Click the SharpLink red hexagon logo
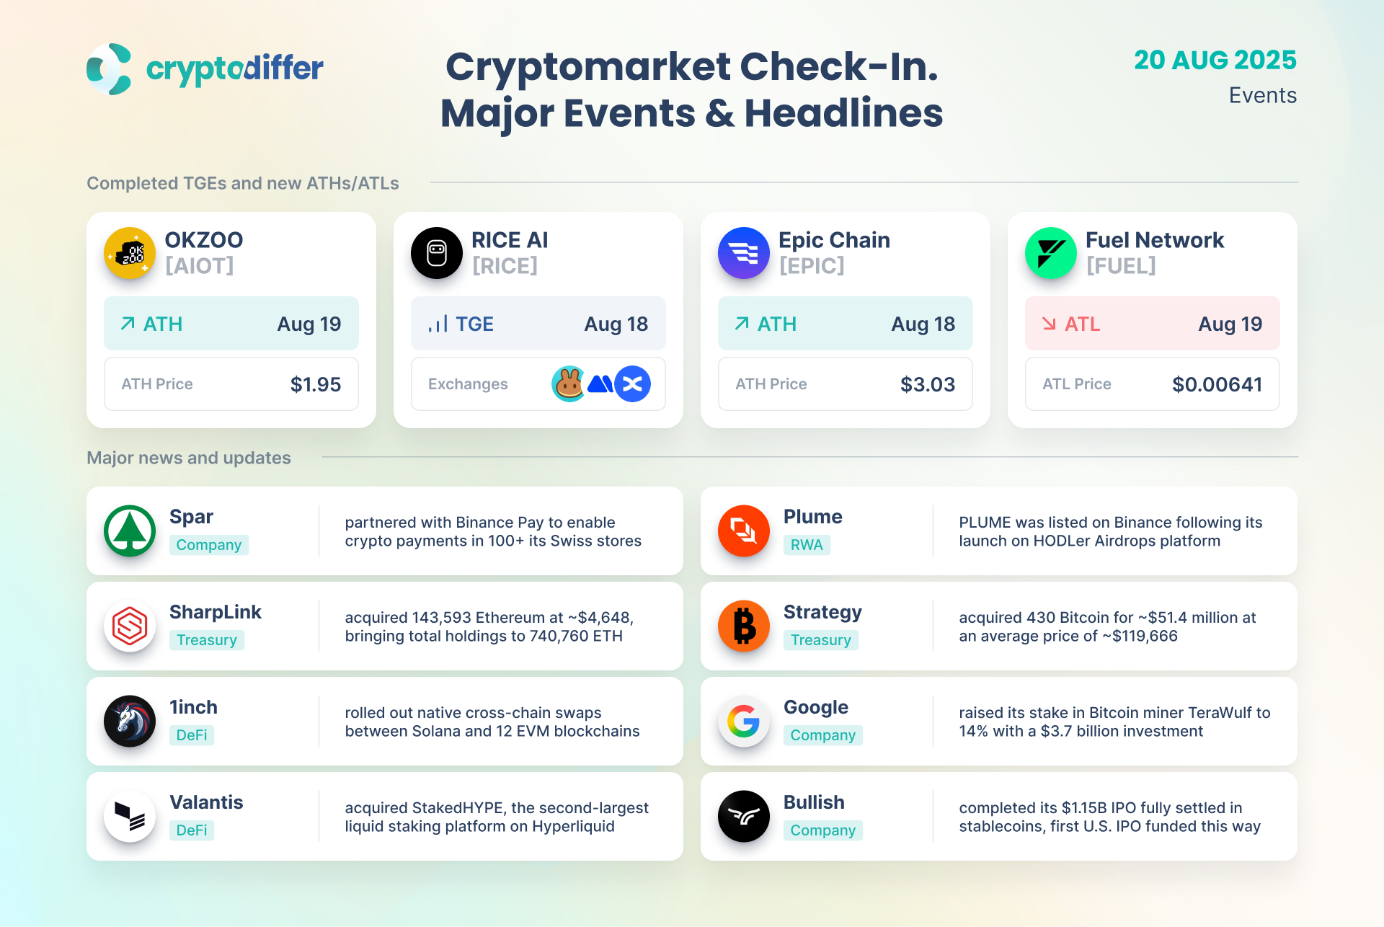1384x927 pixels. point(130,626)
